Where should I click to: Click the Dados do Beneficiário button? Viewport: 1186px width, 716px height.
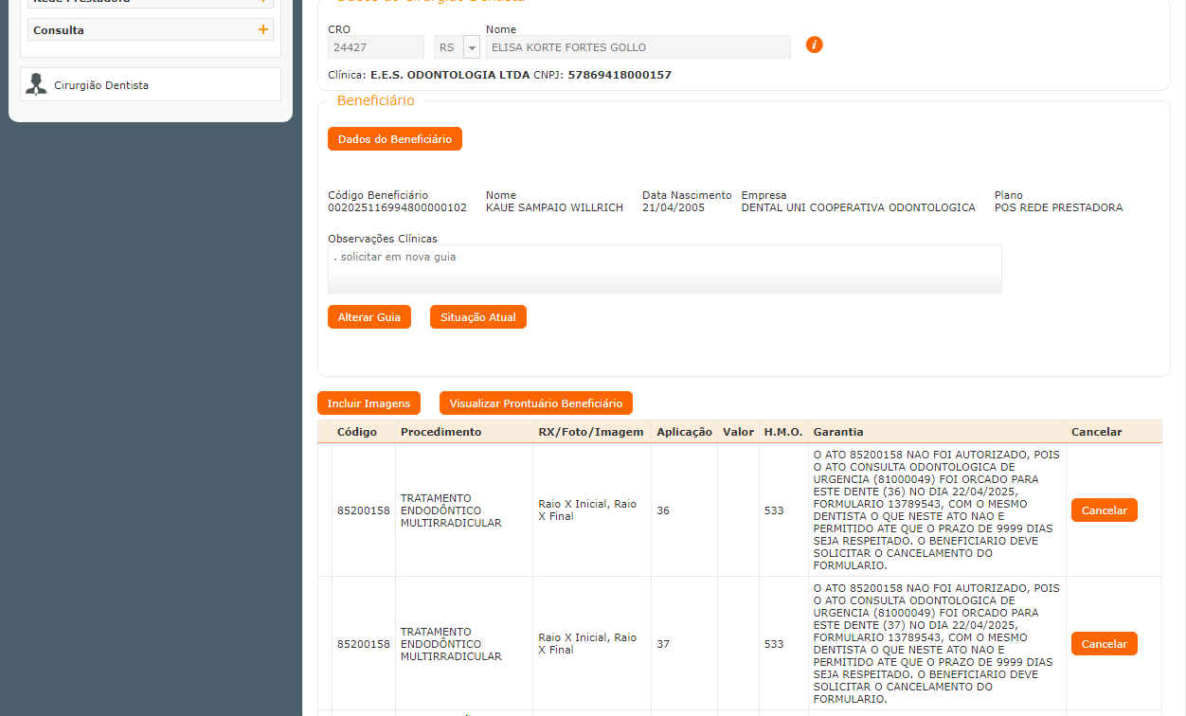pos(394,139)
